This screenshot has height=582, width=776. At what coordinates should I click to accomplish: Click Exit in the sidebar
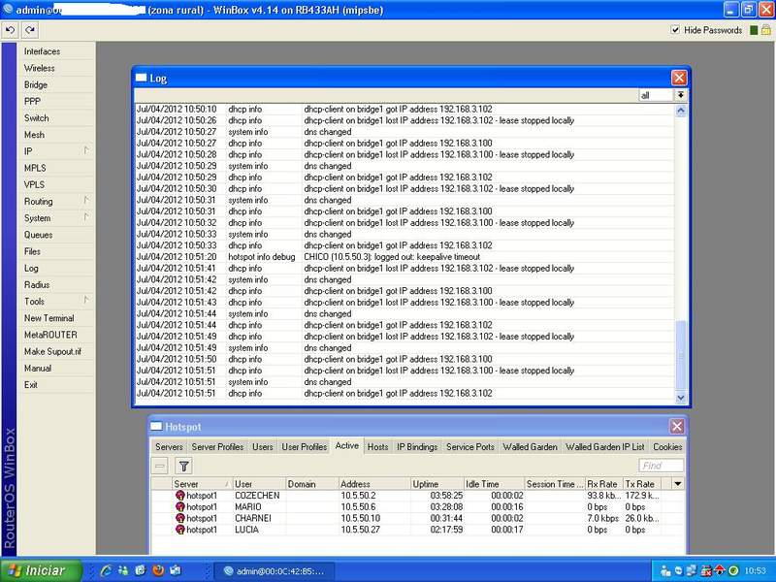(31, 385)
